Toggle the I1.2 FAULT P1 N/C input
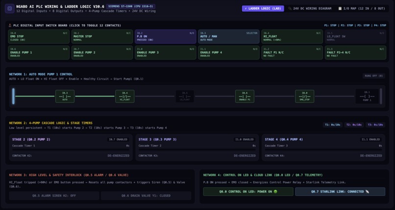 pyautogui.click(x=292, y=52)
